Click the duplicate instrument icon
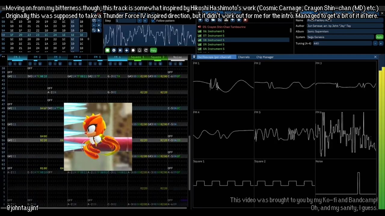Viewport: 385px width, 216px height. [x=207, y=20]
